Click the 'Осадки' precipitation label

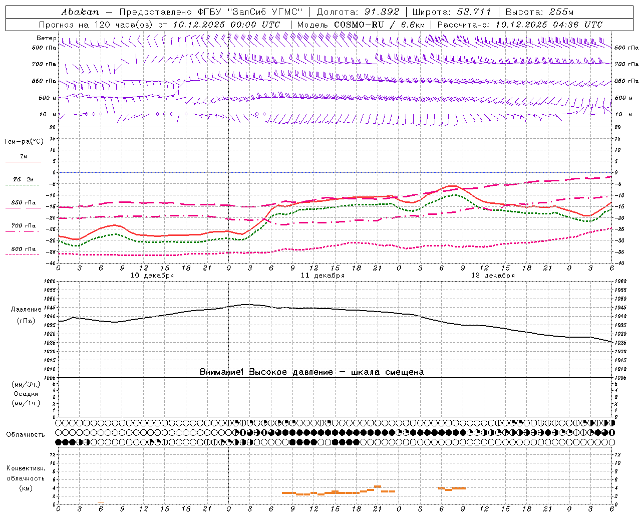click(26, 394)
